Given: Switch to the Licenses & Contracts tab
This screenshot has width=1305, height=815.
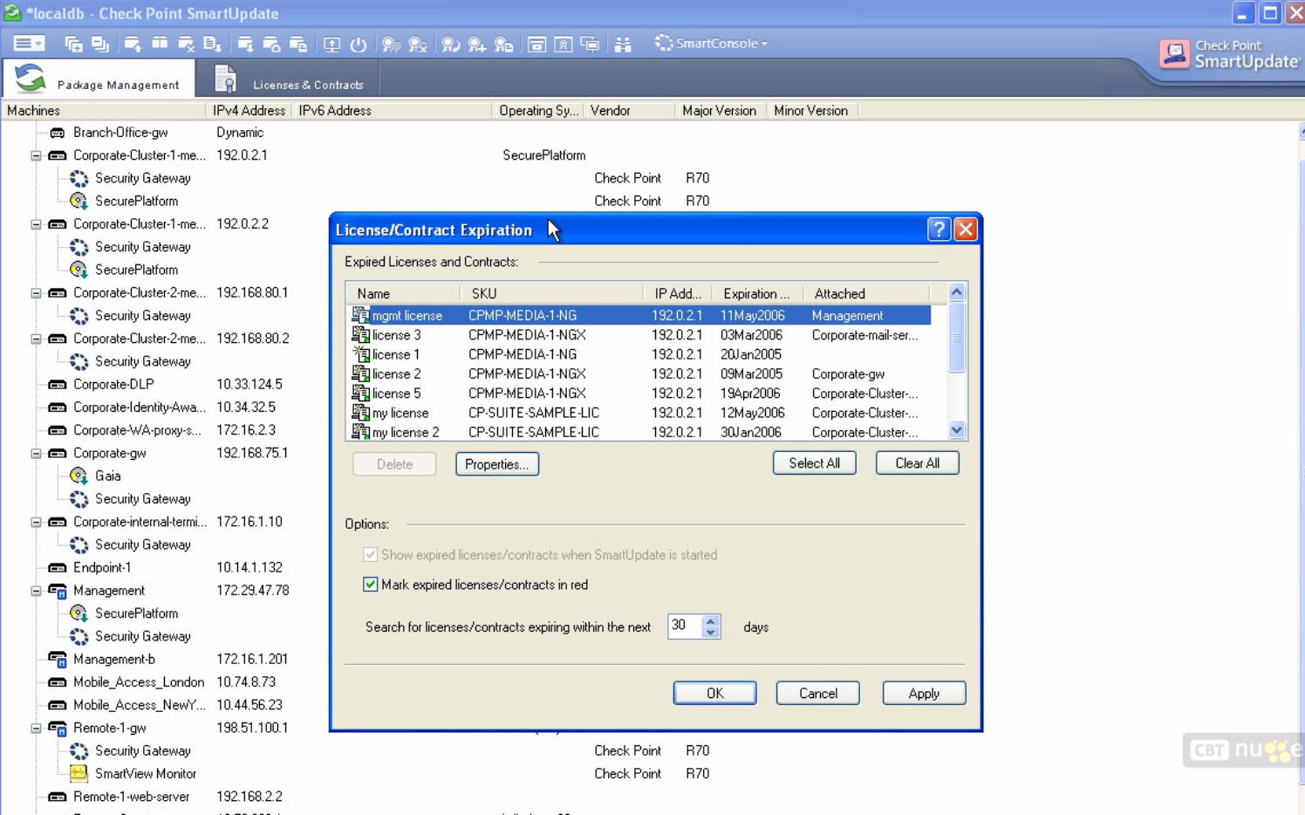Looking at the screenshot, I should (290, 80).
